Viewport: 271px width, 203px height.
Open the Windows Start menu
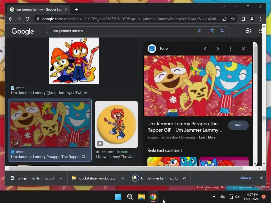[x=118, y=197]
